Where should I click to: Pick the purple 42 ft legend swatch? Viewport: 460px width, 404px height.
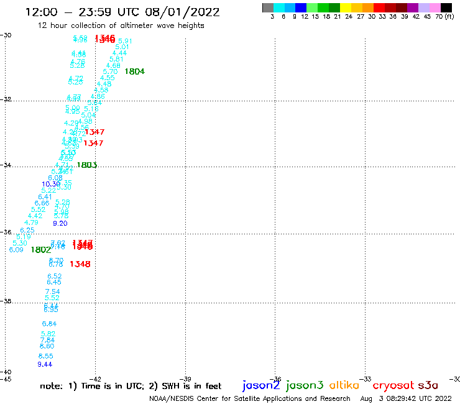(x=413, y=7)
